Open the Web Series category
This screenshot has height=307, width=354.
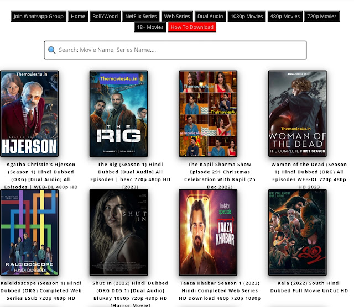click(x=177, y=16)
